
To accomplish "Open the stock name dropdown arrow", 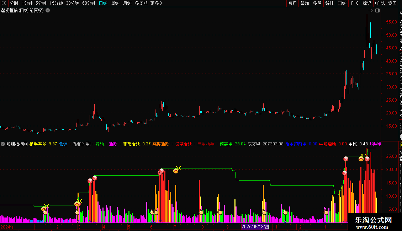I will click(48, 11).
